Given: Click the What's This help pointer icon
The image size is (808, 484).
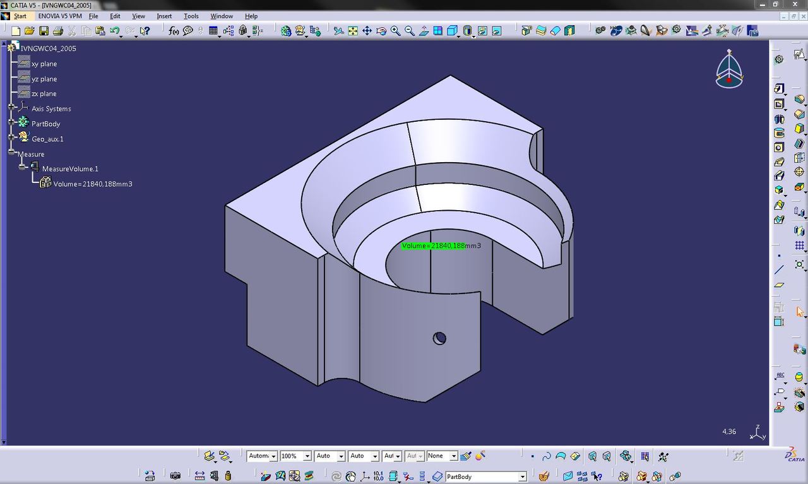Looking at the screenshot, I should point(145,31).
